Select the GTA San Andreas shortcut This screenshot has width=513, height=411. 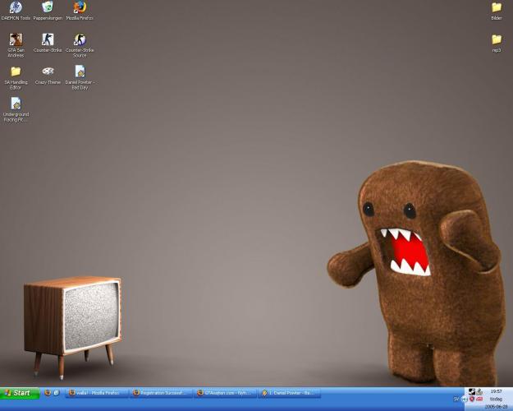click(x=16, y=40)
